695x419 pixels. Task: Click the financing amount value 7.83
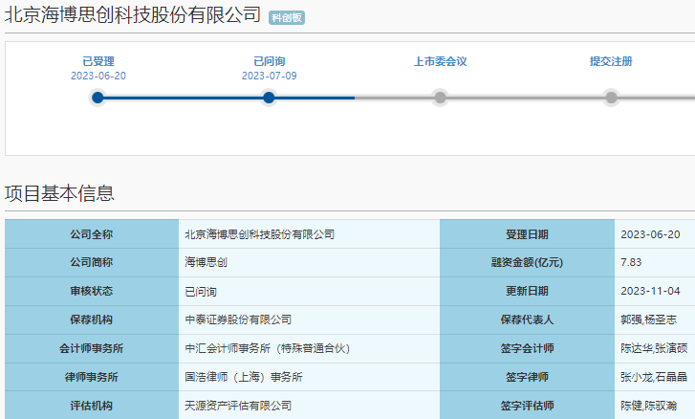pyautogui.click(x=631, y=262)
